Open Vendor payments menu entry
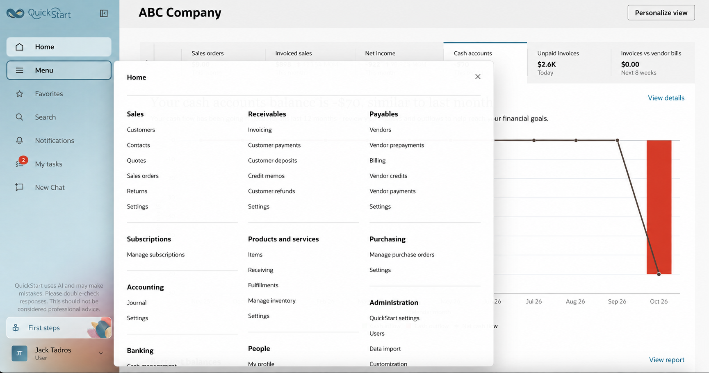This screenshot has width=709, height=373. pos(392,191)
